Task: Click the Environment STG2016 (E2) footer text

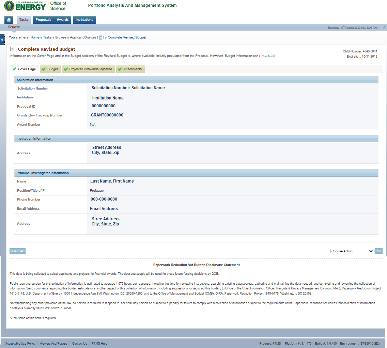Action: tap(360, 343)
